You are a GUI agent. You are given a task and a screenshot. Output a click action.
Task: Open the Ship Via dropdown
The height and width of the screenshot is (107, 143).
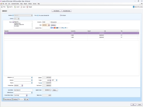click(x=32, y=83)
